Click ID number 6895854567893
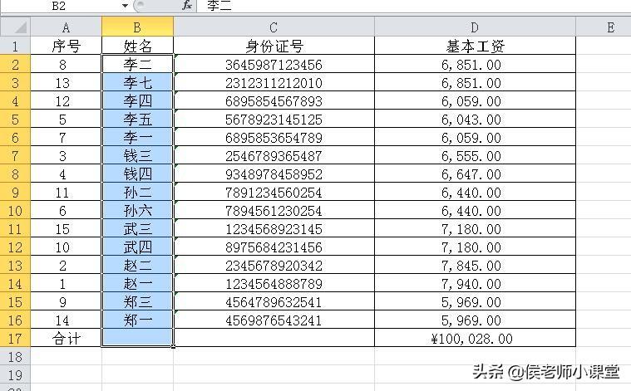 click(274, 101)
